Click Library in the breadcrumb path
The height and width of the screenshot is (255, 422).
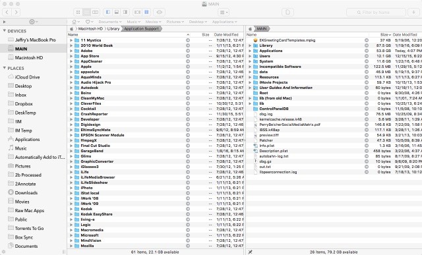pyautogui.click(x=113, y=29)
